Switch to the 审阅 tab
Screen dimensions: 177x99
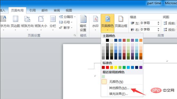pyautogui.click(x=57, y=10)
